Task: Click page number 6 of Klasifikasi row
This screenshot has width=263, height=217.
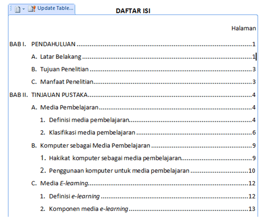Action: (x=254, y=132)
